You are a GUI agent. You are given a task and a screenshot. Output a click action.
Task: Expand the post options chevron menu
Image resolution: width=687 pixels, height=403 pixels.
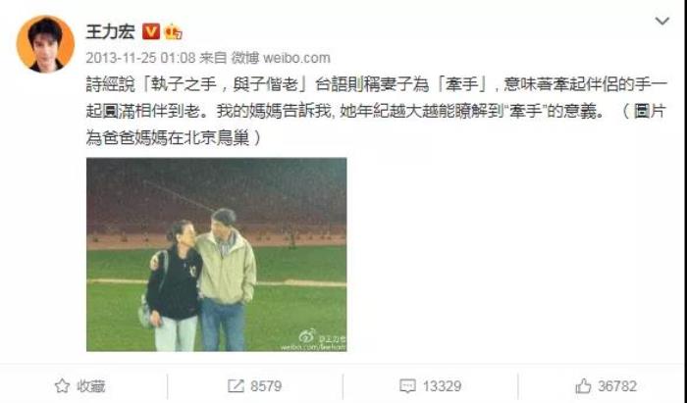661,21
